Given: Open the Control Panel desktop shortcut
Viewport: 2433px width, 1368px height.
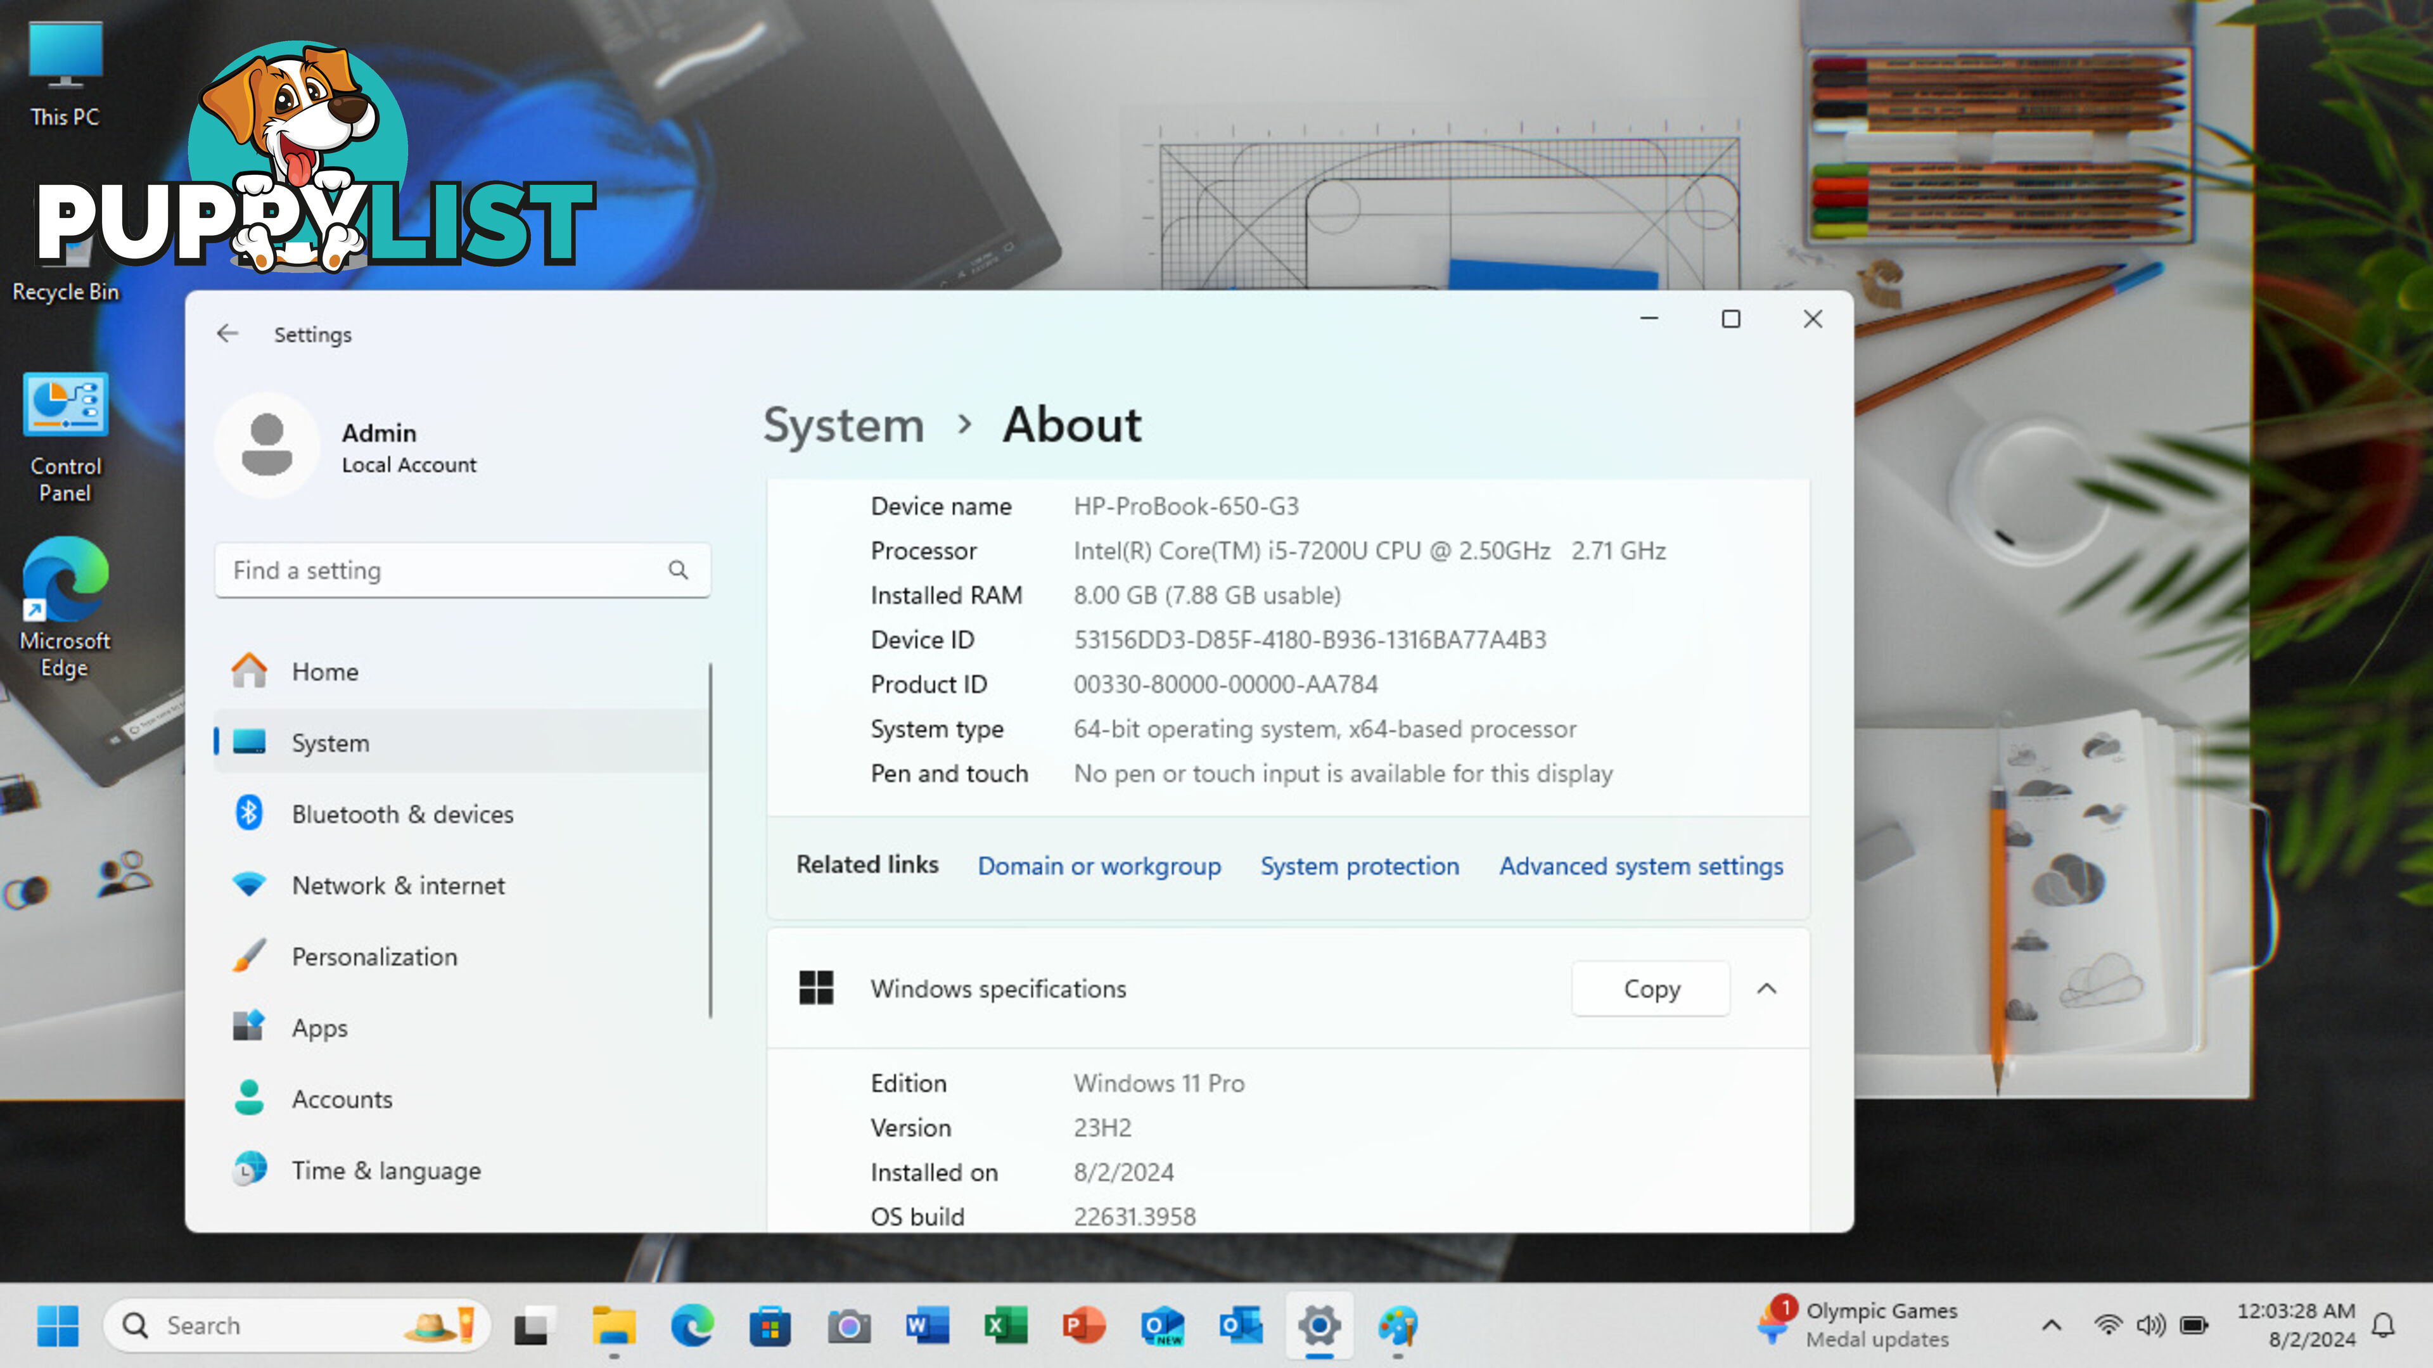Looking at the screenshot, I should click(x=65, y=437).
